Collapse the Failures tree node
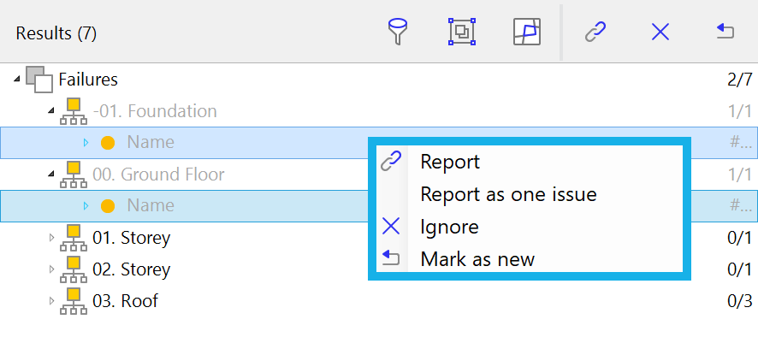This screenshot has width=758, height=349. pos(17,79)
